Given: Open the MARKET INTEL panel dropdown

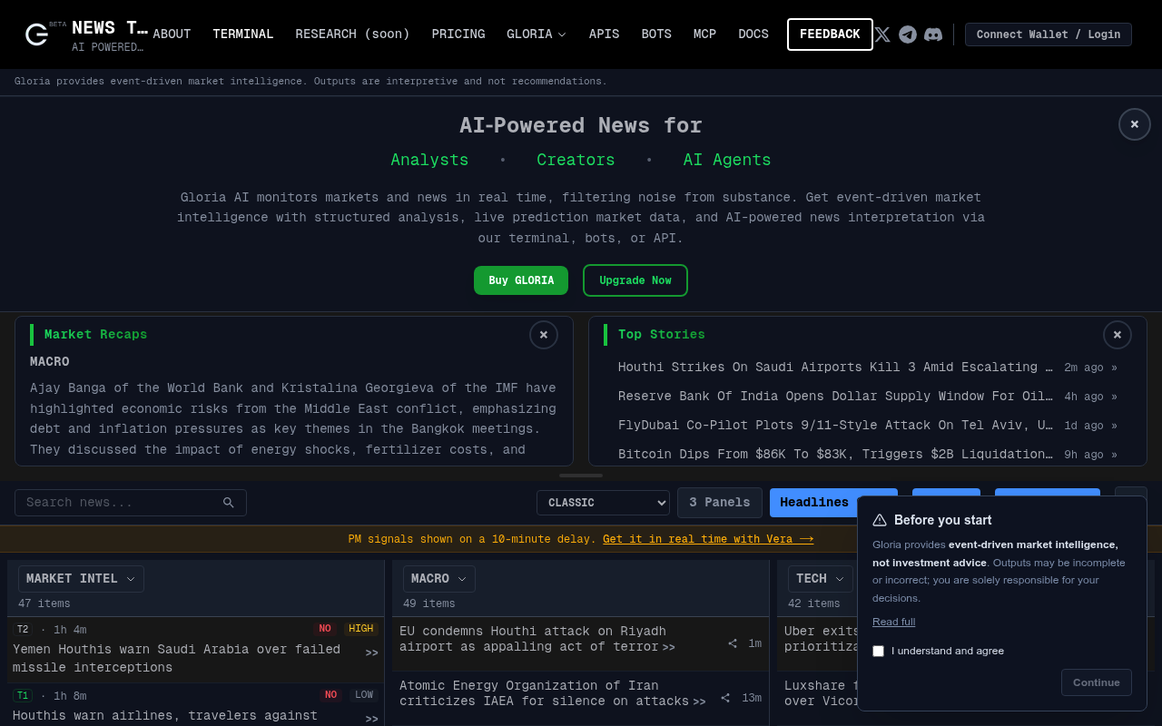Looking at the screenshot, I should (x=81, y=579).
